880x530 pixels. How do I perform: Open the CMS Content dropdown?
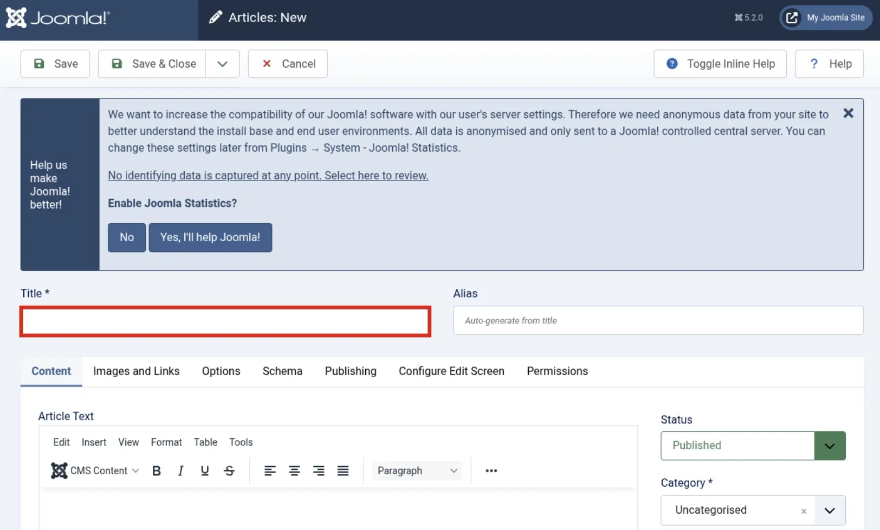point(95,471)
